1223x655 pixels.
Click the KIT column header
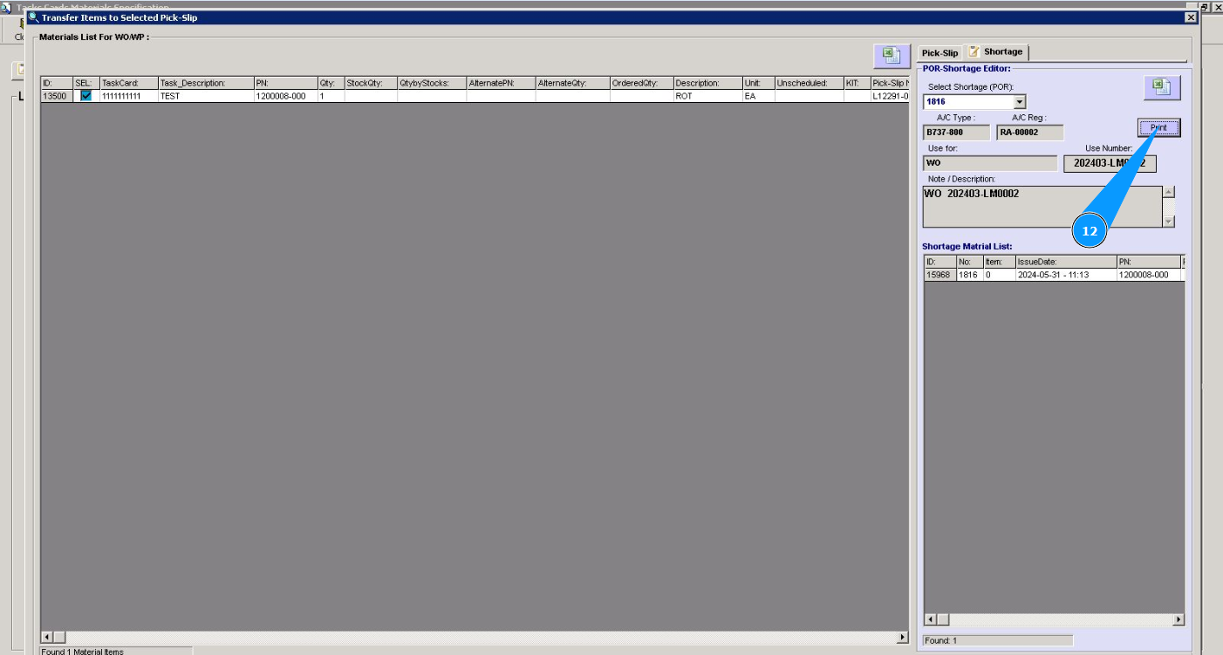click(857, 84)
